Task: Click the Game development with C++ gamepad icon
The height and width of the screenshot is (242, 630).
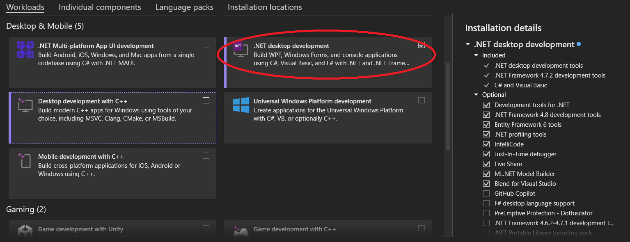Action: pos(241,231)
